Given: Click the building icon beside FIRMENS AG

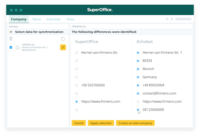Looking at the screenshot, I should [17, 47].
